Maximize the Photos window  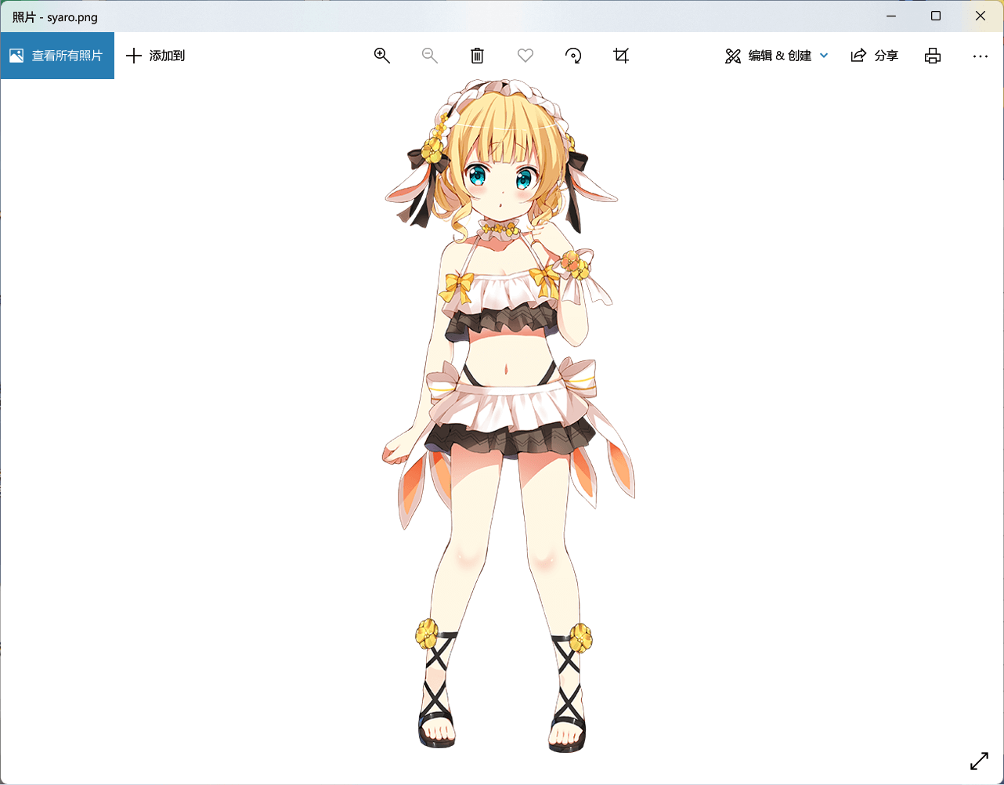click(x=936, y=16)
